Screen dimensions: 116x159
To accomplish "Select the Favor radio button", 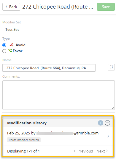I will 4,51.
